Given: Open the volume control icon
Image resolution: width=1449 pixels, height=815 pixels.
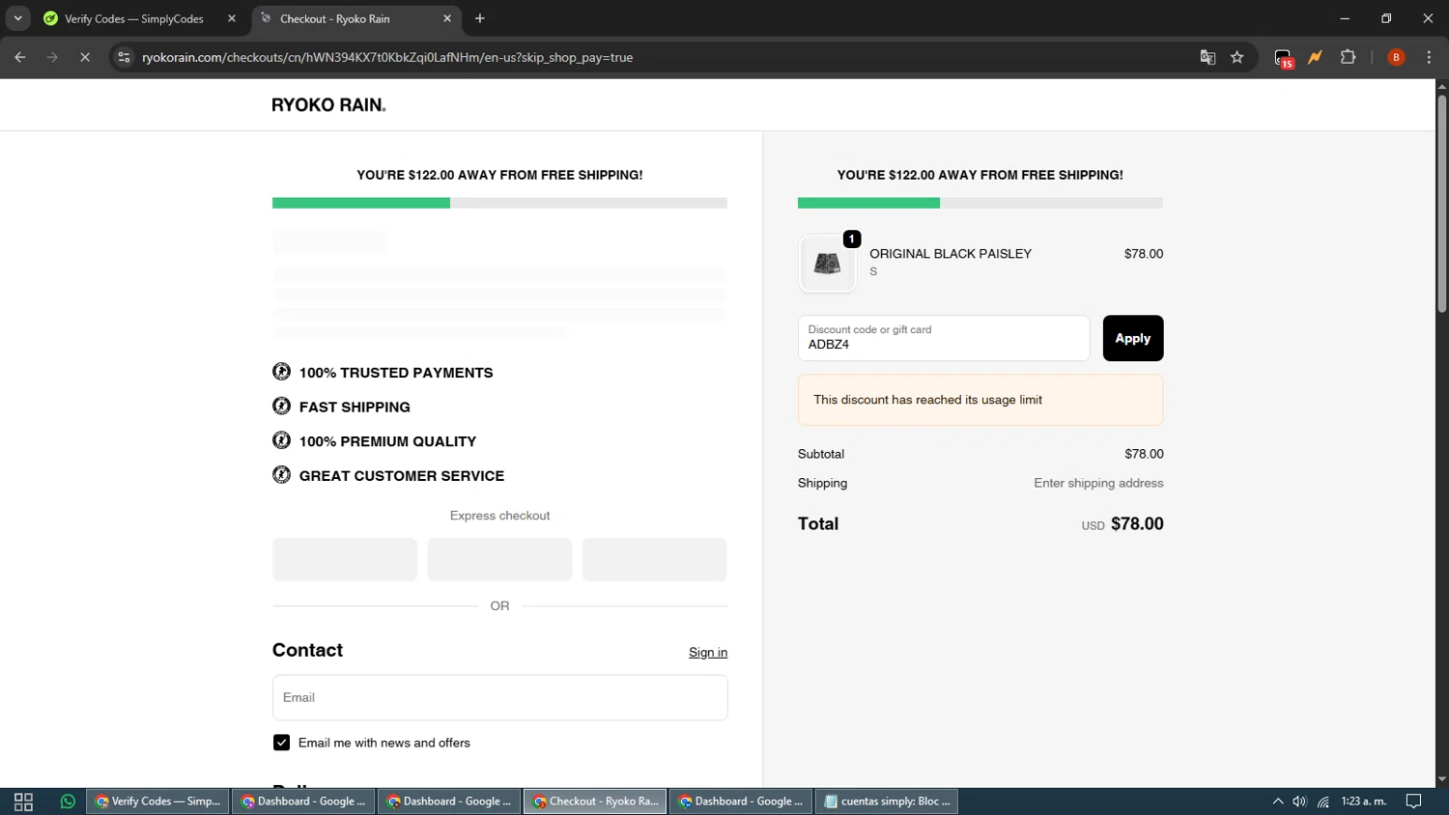Looking at the screenshot, I should coord(1300,801).
